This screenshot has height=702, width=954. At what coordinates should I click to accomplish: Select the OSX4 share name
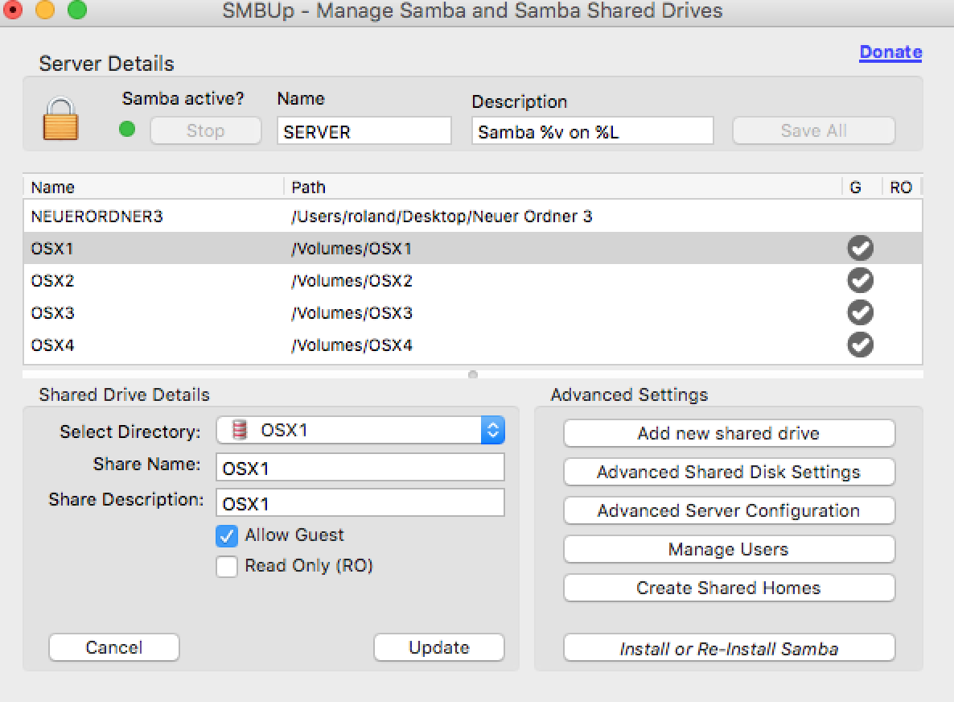(x=52, y=345)
